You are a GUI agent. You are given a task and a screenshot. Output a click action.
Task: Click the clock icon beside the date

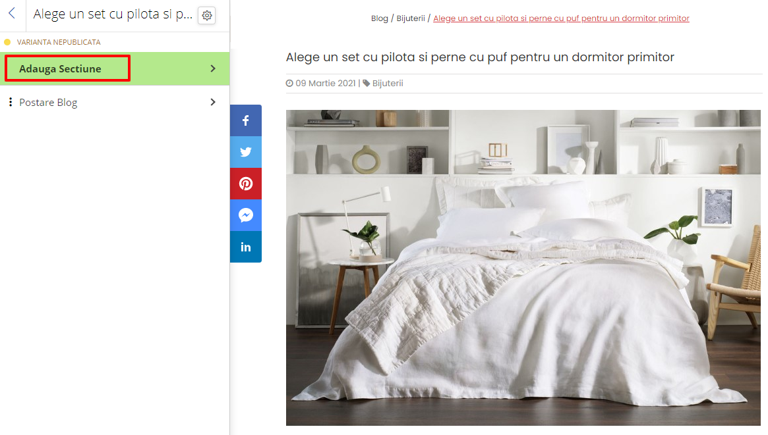click(x=289, y=83)
